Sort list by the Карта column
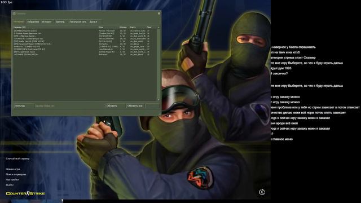Image resolution: width=361 pixels, height=203 pixels. (138, 28)
